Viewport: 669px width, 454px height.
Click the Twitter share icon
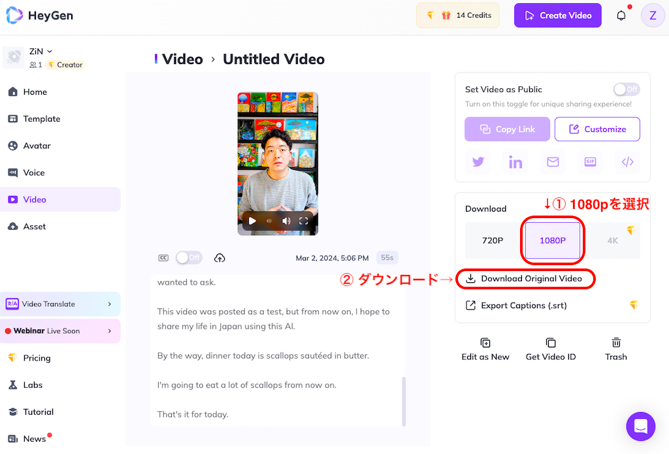pos(478,162)
